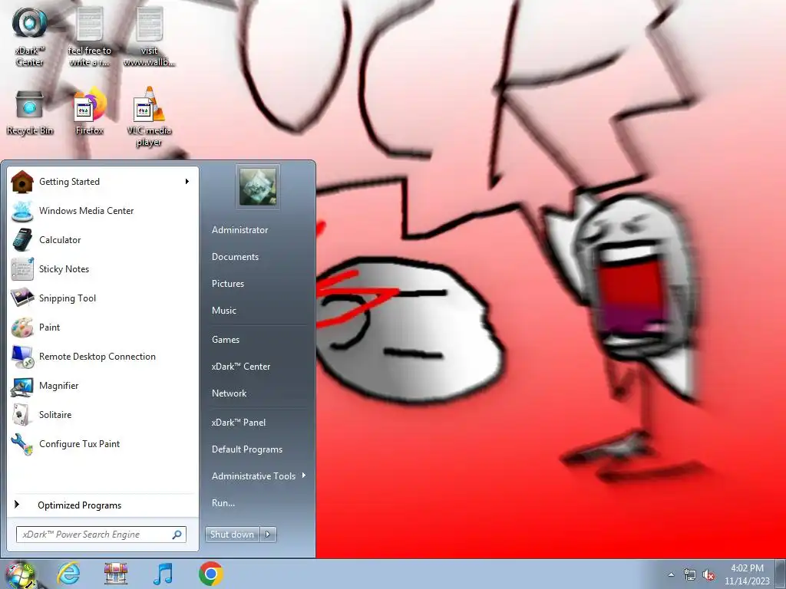Open Network from the Start menu
This screenshot has height=589, width=786.
click(x=229, y=393)
